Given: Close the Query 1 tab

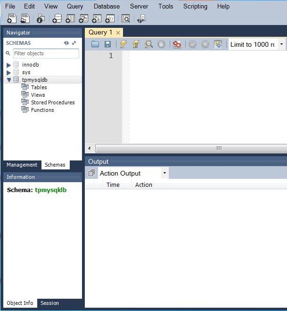Looking at the screenshot, I should point(118,33).
